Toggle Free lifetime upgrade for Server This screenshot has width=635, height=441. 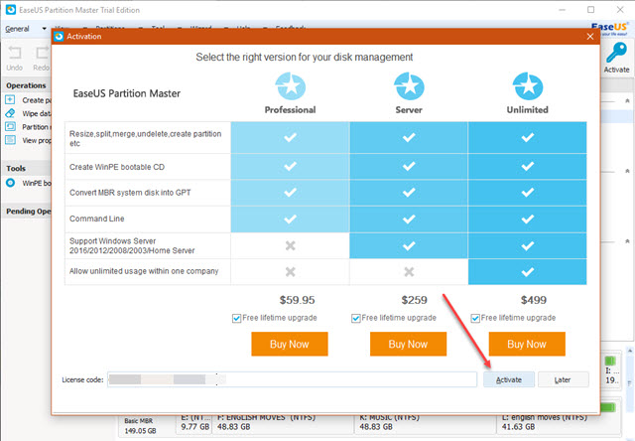click(x=355, y=318)
